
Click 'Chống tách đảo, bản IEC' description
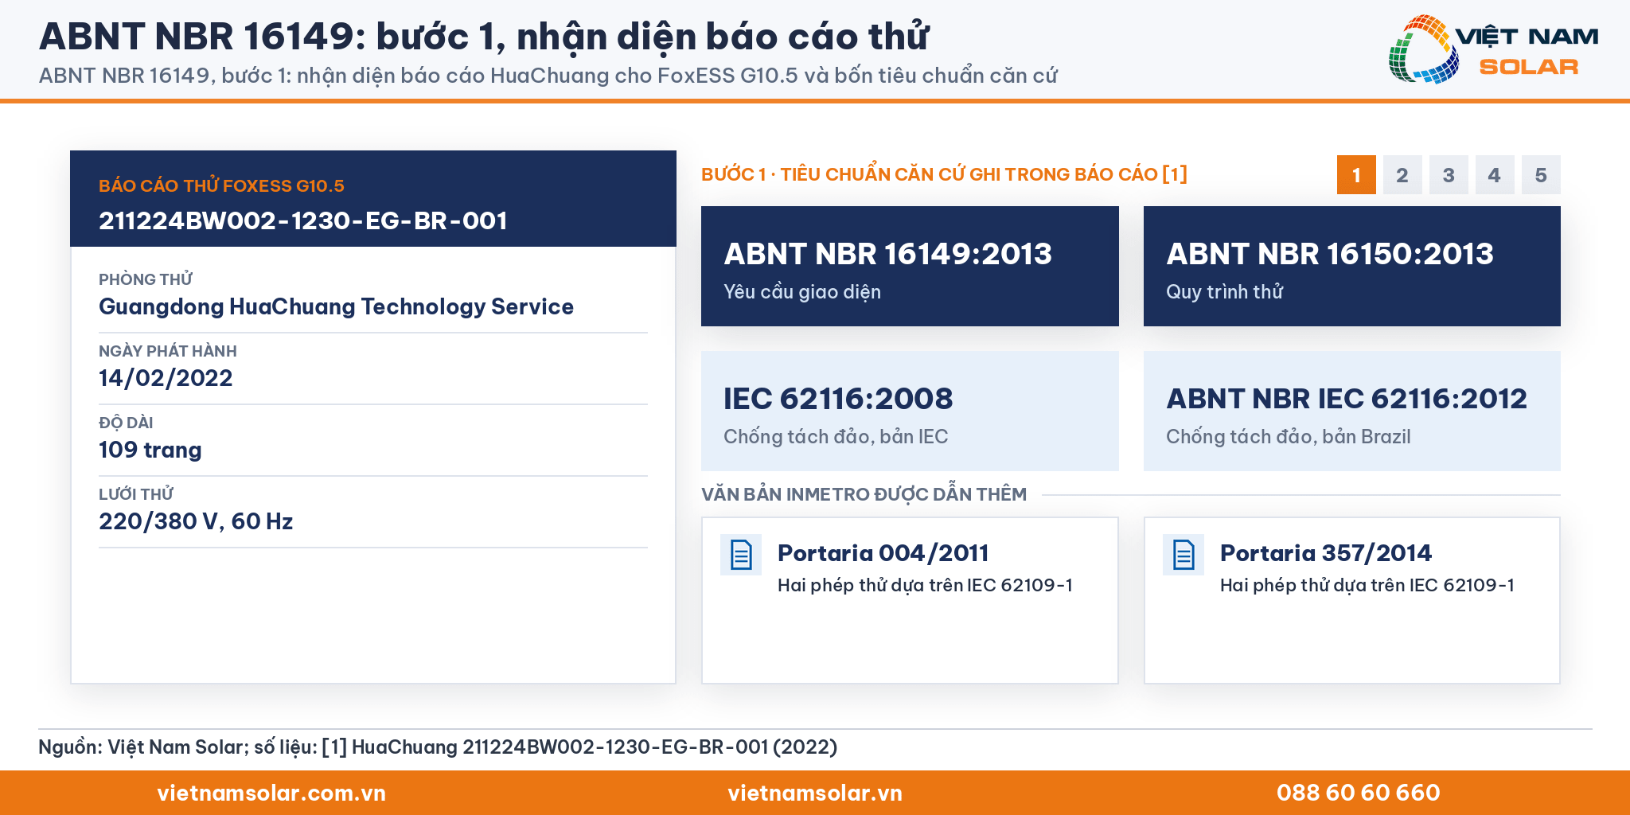(x=836, y=437)
